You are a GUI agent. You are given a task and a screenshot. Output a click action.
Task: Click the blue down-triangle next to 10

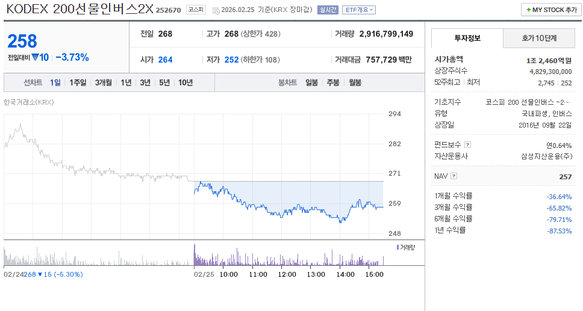[x=35, y=58]
